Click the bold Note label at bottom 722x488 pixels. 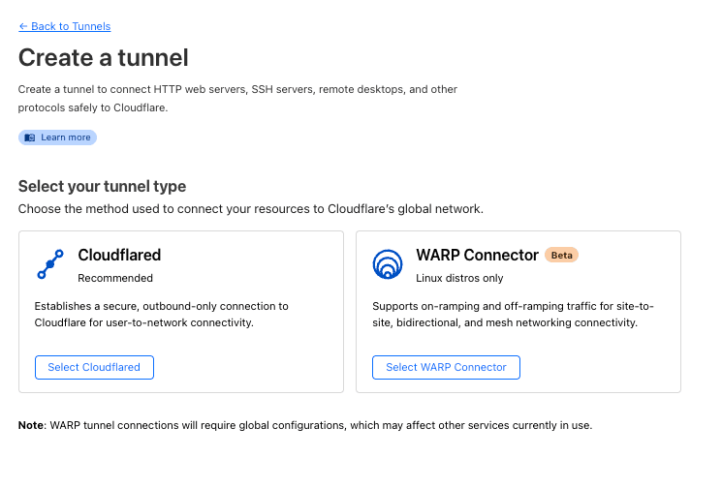[x=31, y=425]
